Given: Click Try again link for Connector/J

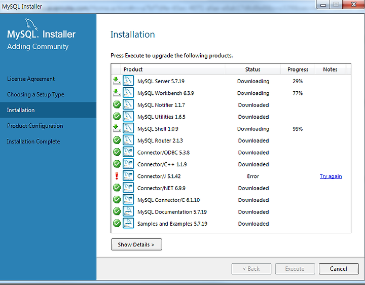Looking at the screenshot, I should coord(331,176).
